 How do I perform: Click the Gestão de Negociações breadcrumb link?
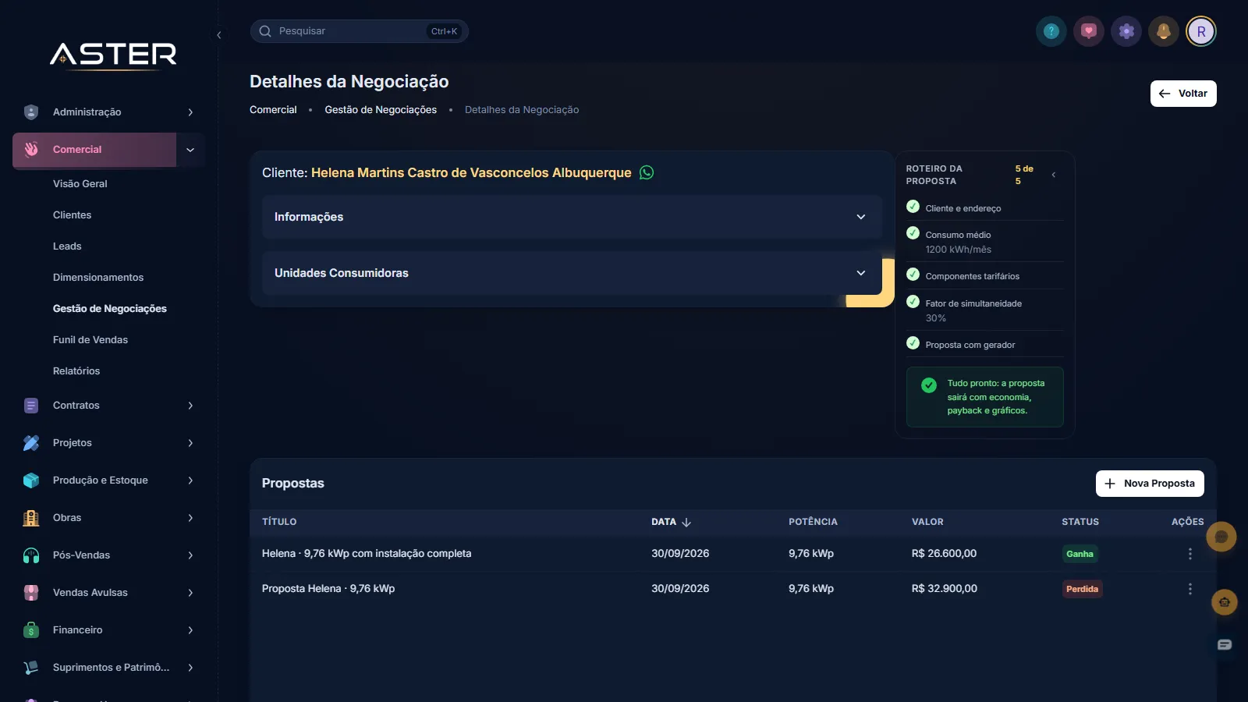click(x=381, y=110)
